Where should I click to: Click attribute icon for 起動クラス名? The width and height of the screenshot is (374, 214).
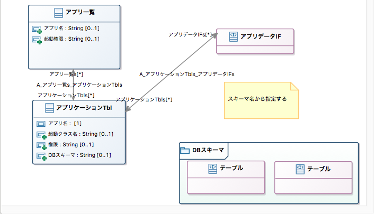[41, 135]
